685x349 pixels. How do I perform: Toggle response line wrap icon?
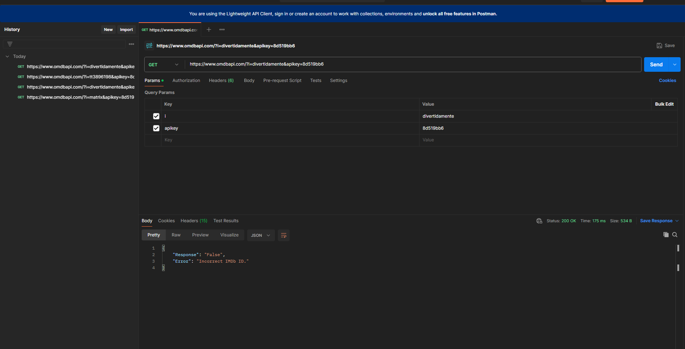[x=284, y=235]
